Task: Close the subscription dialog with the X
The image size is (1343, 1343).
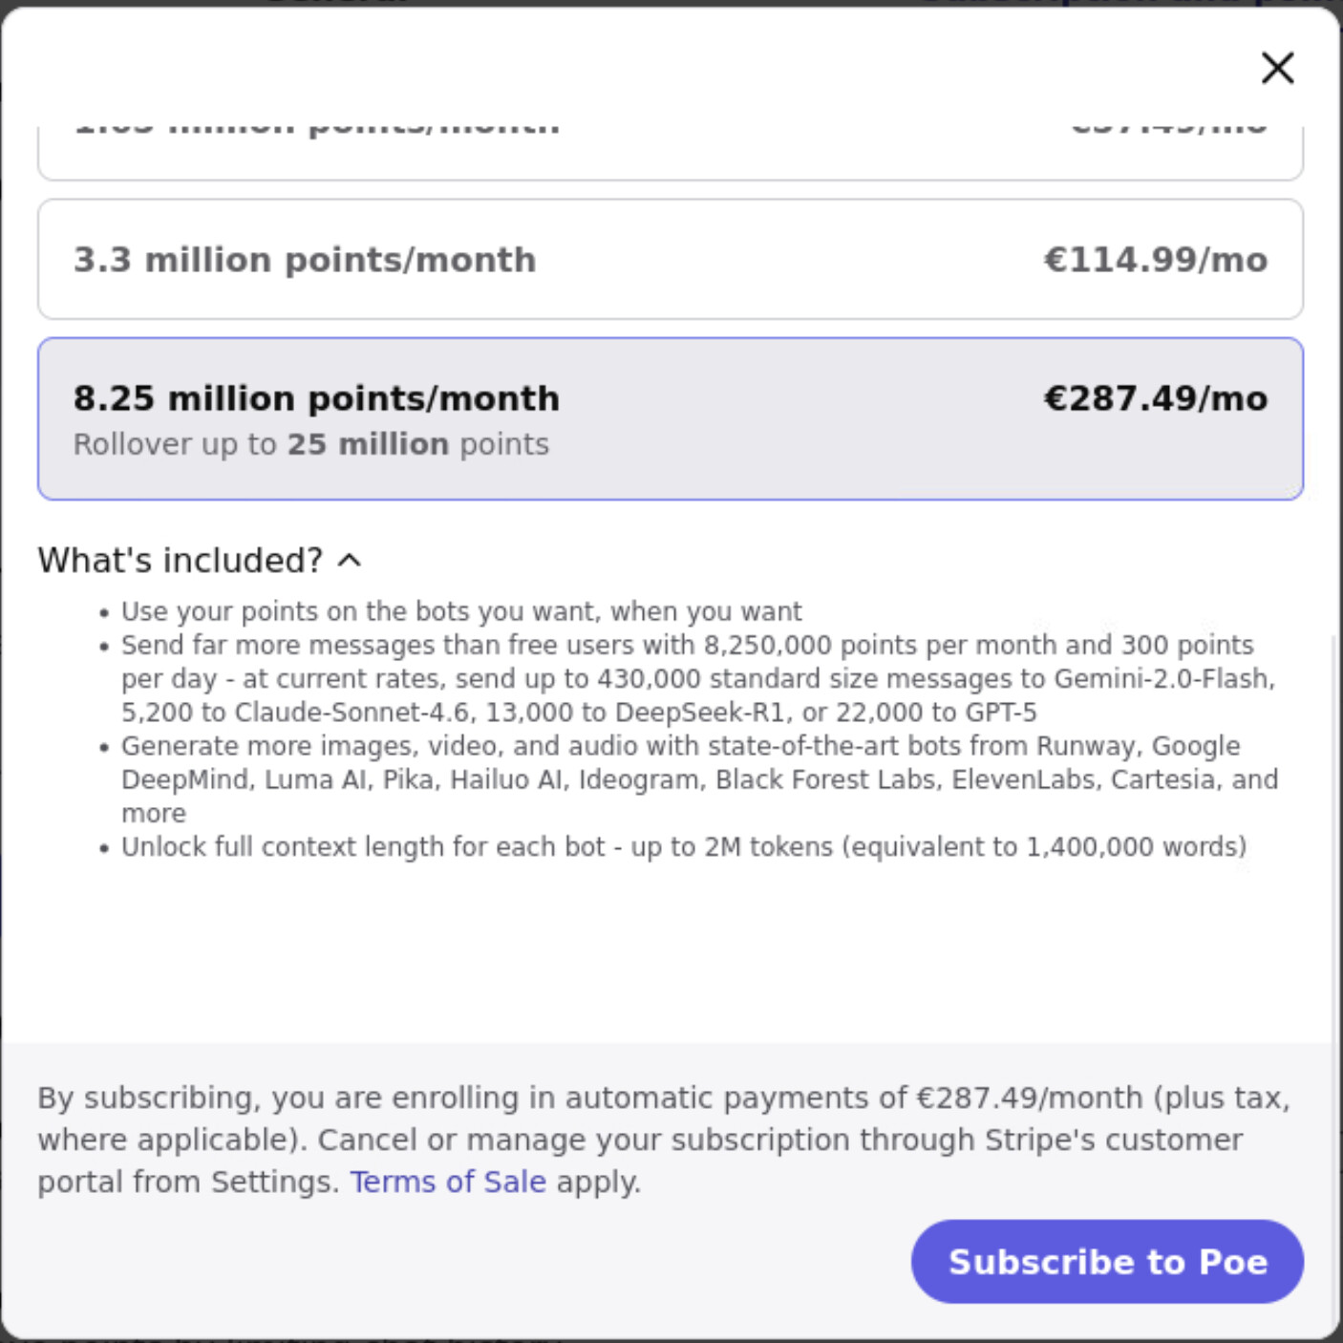Action: coord(1277,68)
